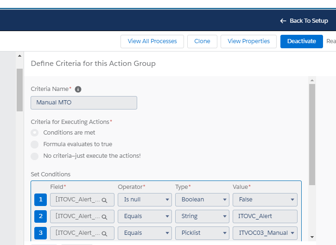Click the blue Deactivate button
Viewport: 336px width, 245px height.
tap(301, 41)
